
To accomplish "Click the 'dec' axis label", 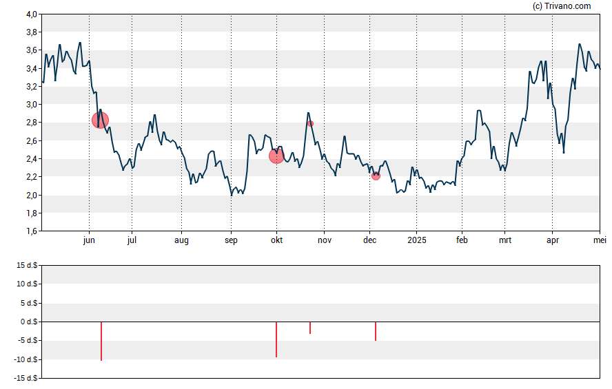I will (x=369, y=240).
